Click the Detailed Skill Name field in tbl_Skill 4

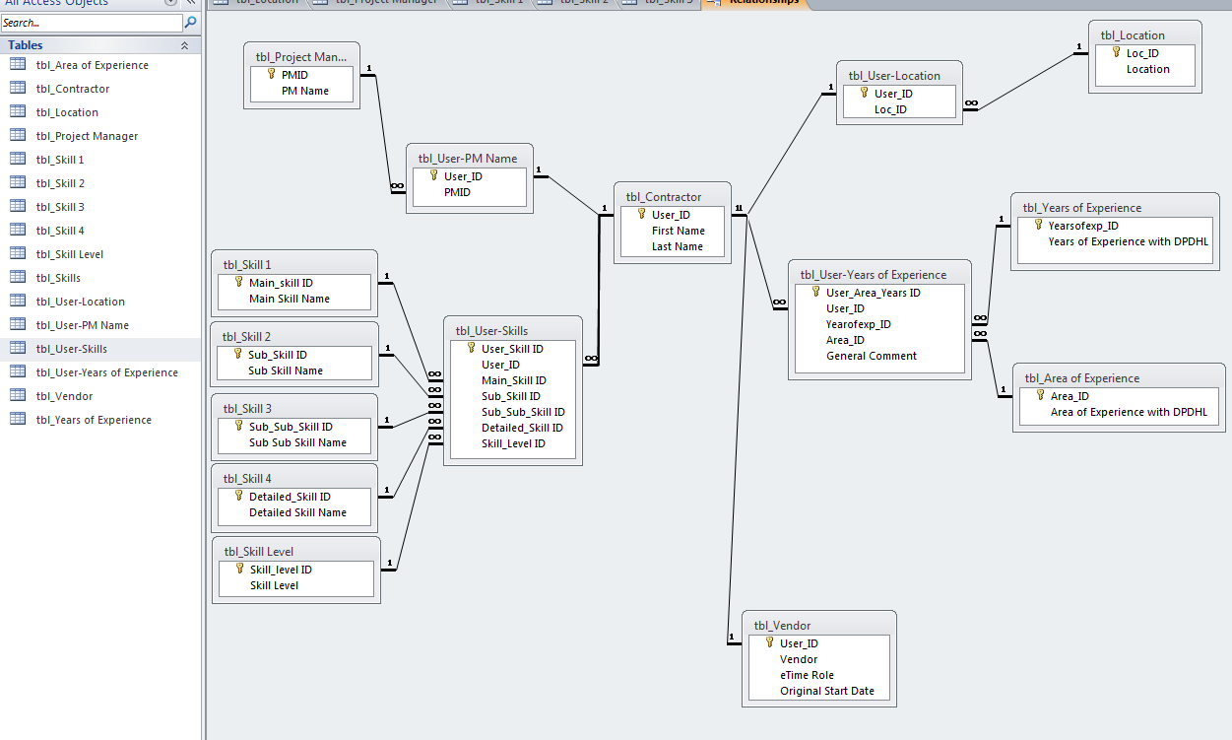tap(297, 512)
